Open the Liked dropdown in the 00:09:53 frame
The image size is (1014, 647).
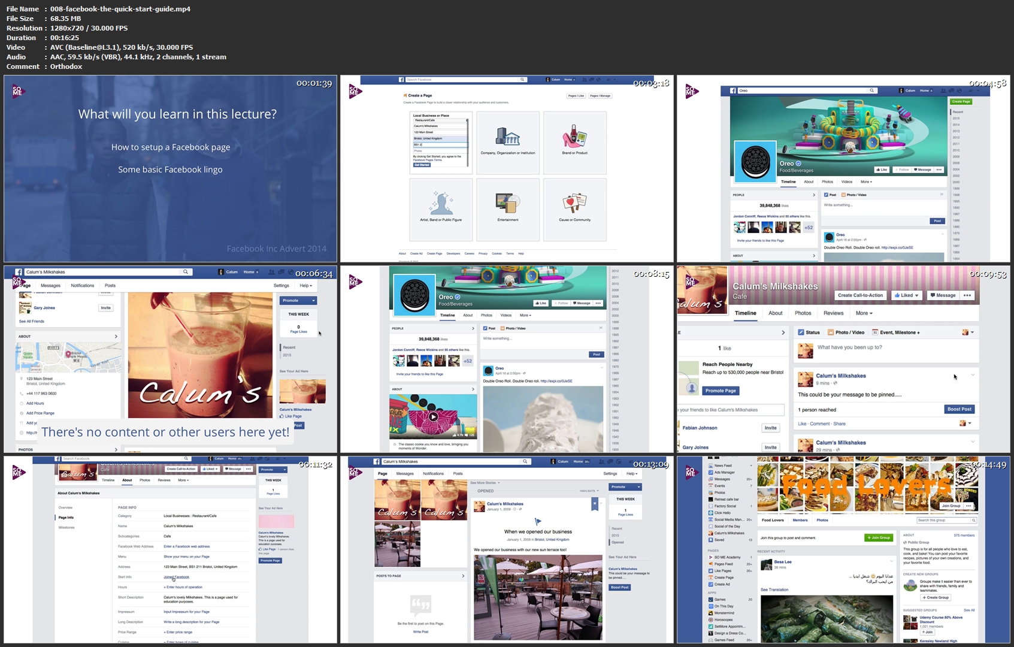(906, 295)
